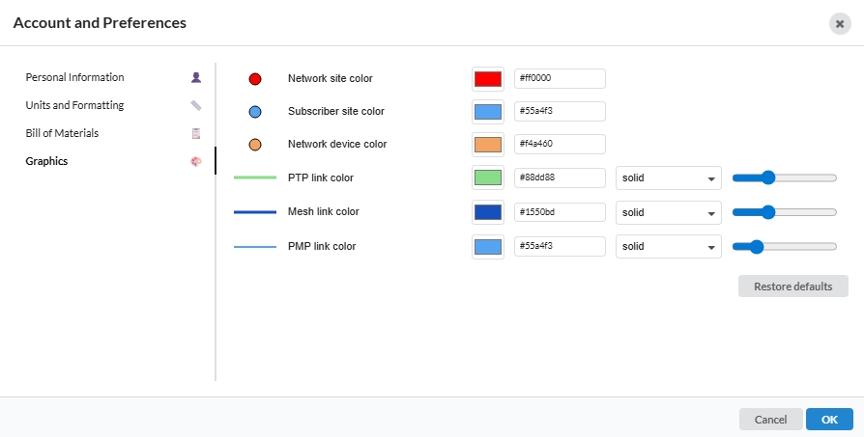Click the dark blue Mesh link line preview

(x=255, y=212)
